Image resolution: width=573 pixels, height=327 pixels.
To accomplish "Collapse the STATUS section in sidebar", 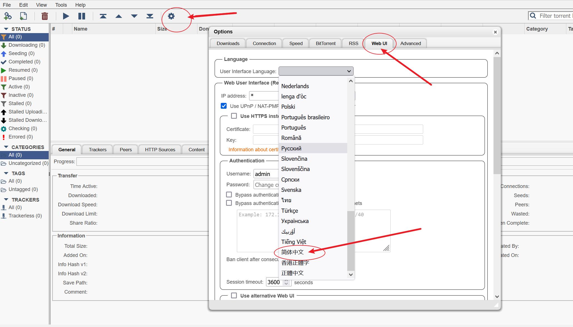I will coord(6,29).
